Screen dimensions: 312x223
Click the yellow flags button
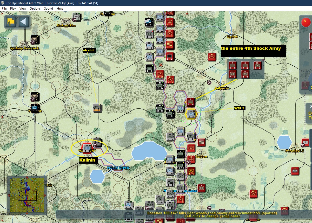(11, 22)
